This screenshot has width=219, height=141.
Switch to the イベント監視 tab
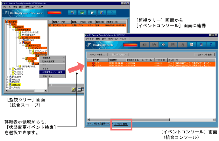[93, 124]
